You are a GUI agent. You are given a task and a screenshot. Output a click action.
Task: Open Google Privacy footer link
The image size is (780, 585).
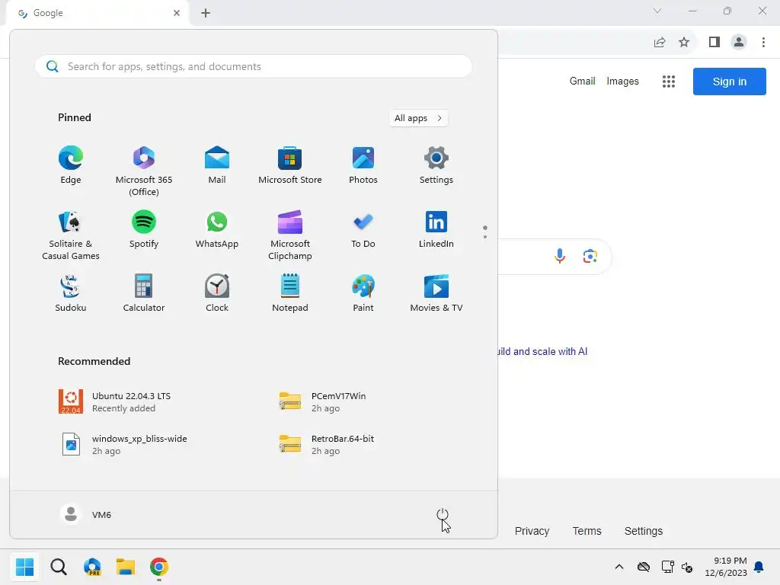tap(532, 531)
